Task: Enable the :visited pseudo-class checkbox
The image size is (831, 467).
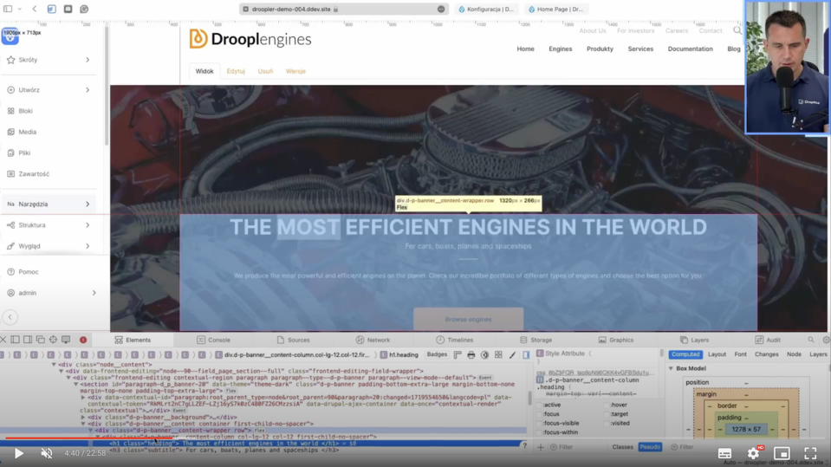Action: 607,424
